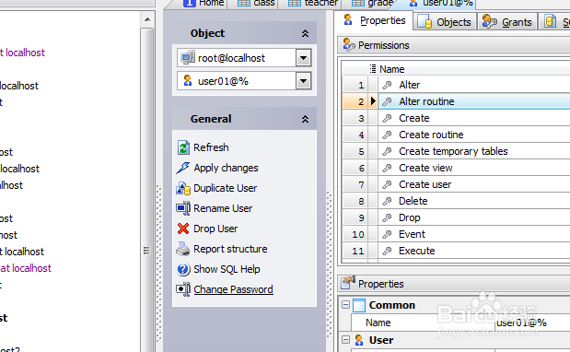The width and height of the screenshot is (570, 352).
Task: Click the Permissions section header icon
Action: pos(349,45)
